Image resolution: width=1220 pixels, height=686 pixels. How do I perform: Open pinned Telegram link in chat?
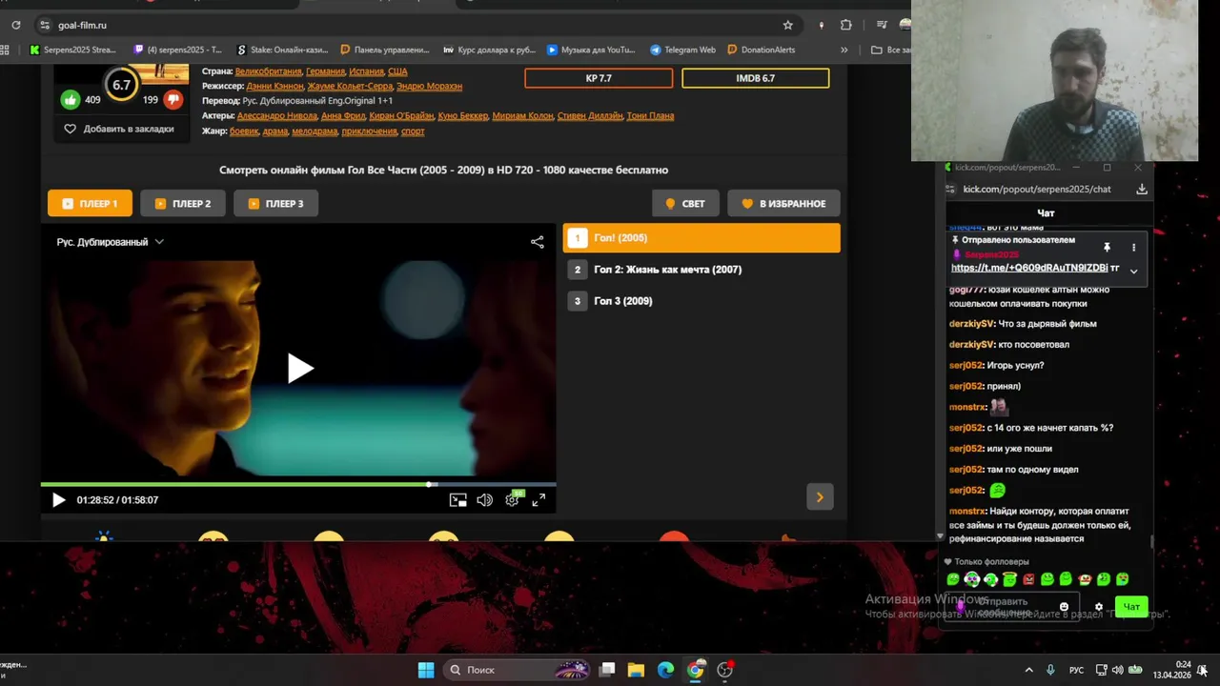point(1029,268)
